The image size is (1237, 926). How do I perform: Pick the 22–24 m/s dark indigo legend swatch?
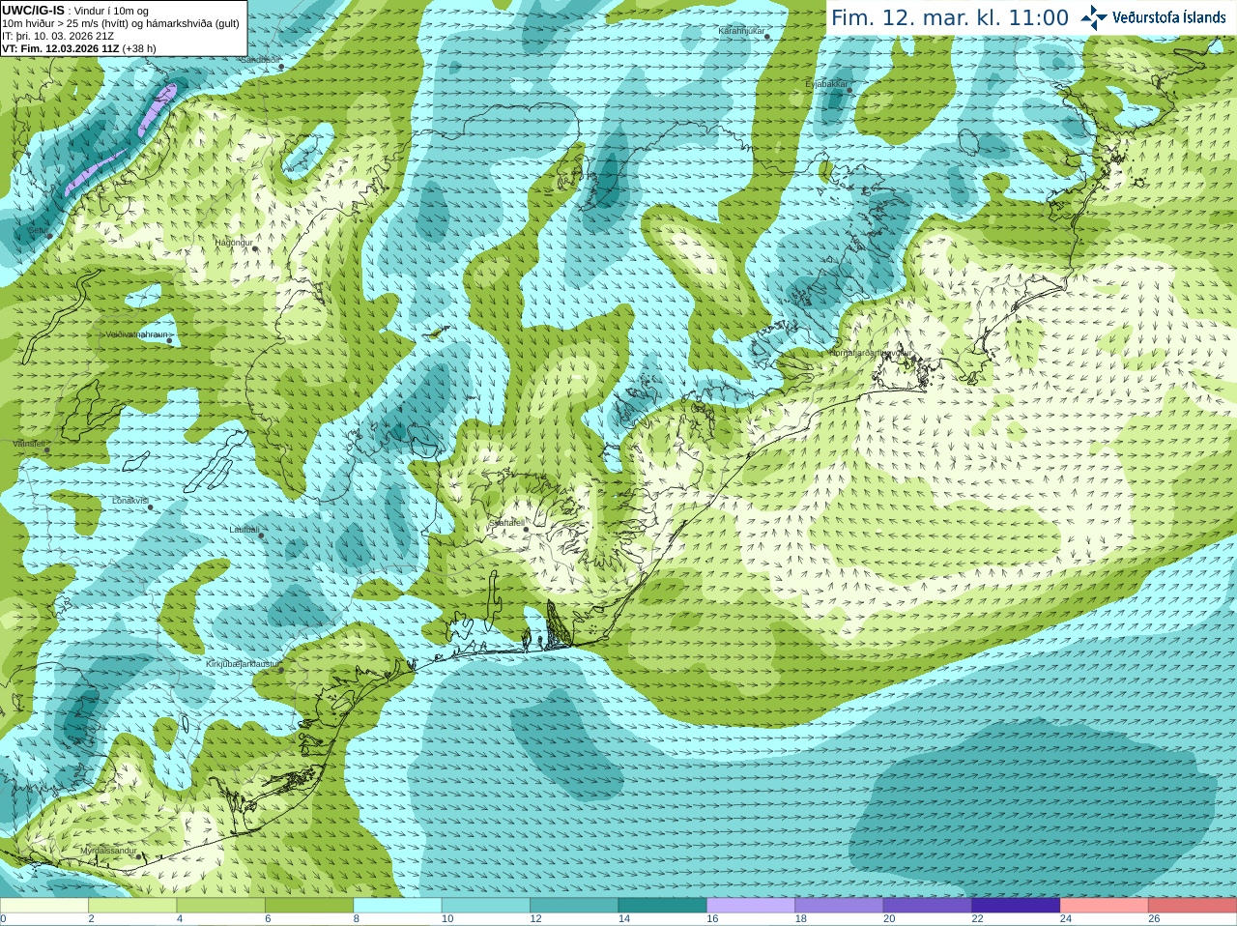1016,906
